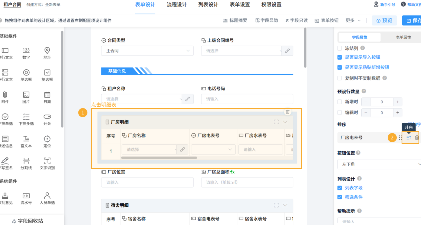Image resolution: width=421 pixels, height=225 pixels.
Task: Open 字段显隐 settings
Action: [x=267, y=20]
